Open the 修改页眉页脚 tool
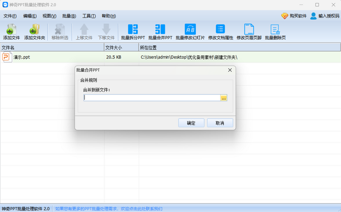 (x=249, y=29)
